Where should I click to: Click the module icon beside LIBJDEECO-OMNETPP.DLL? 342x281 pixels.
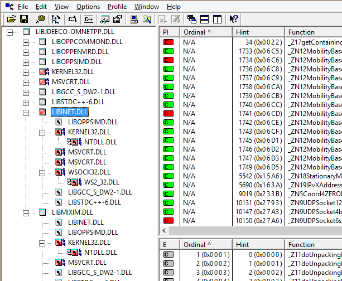tap(26, 32)
